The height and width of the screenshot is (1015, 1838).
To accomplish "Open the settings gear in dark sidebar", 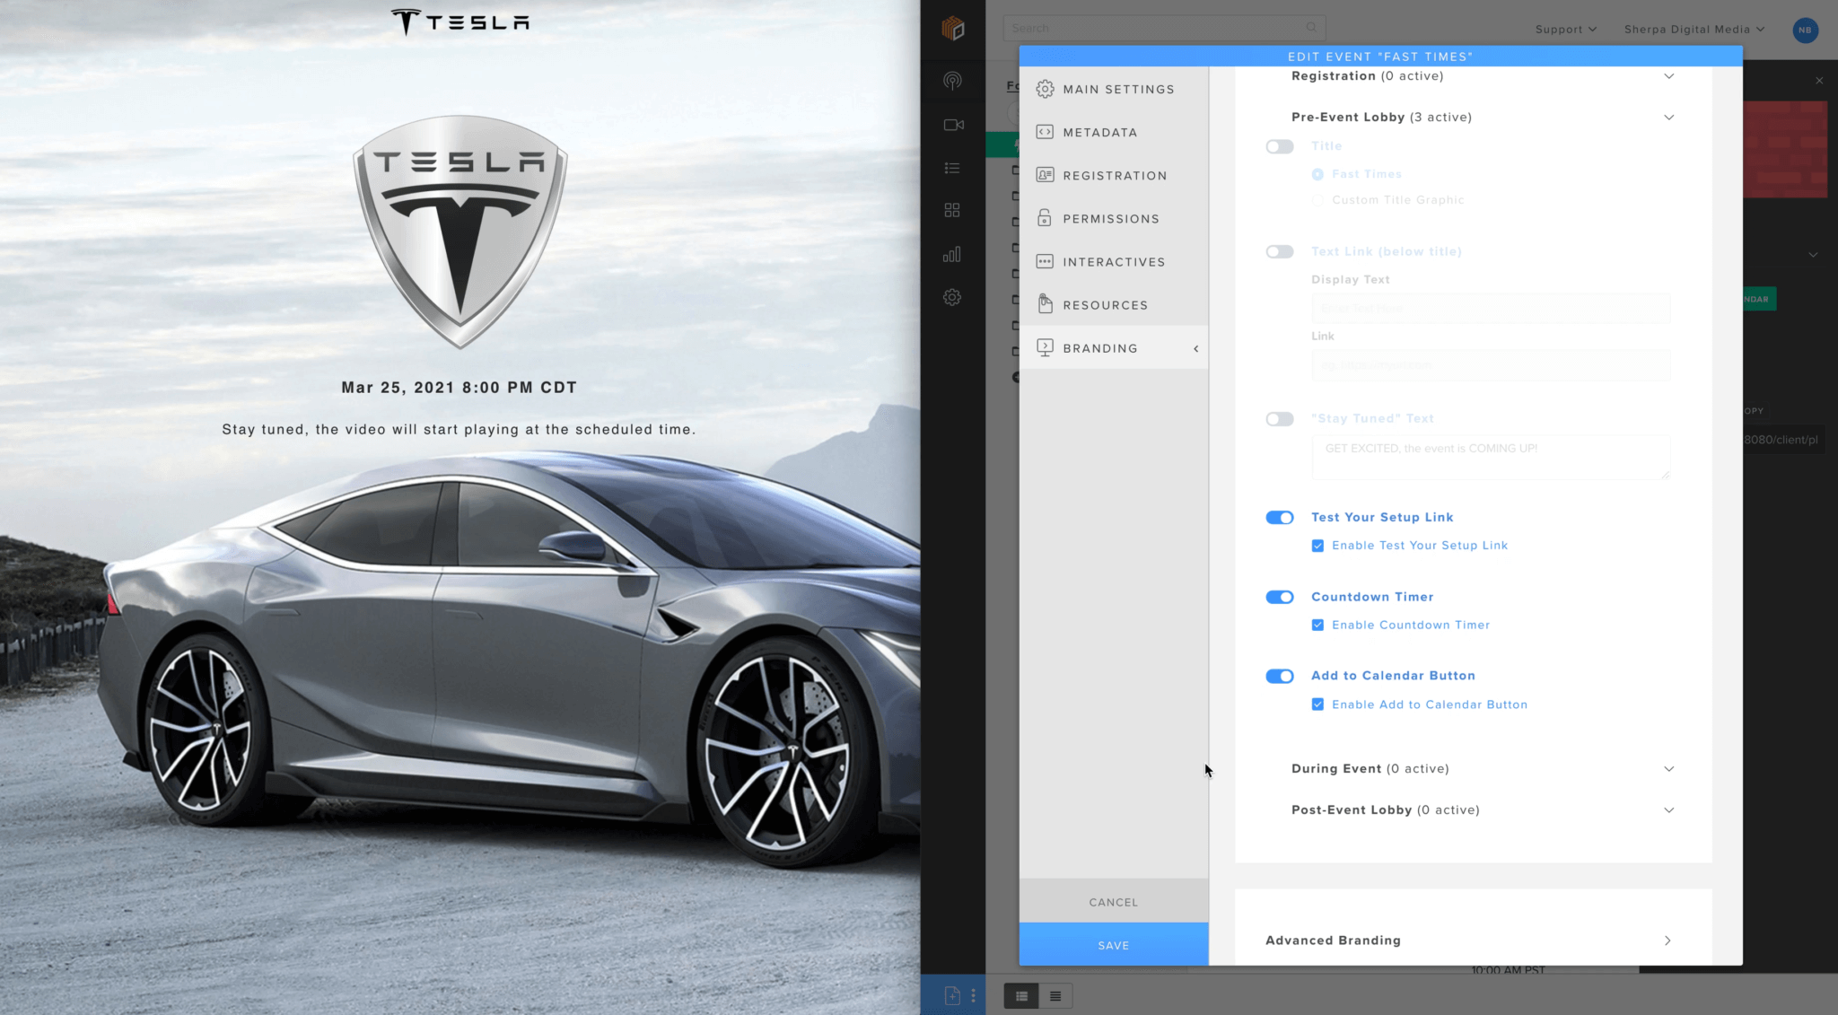I will [x=952, y=297].
